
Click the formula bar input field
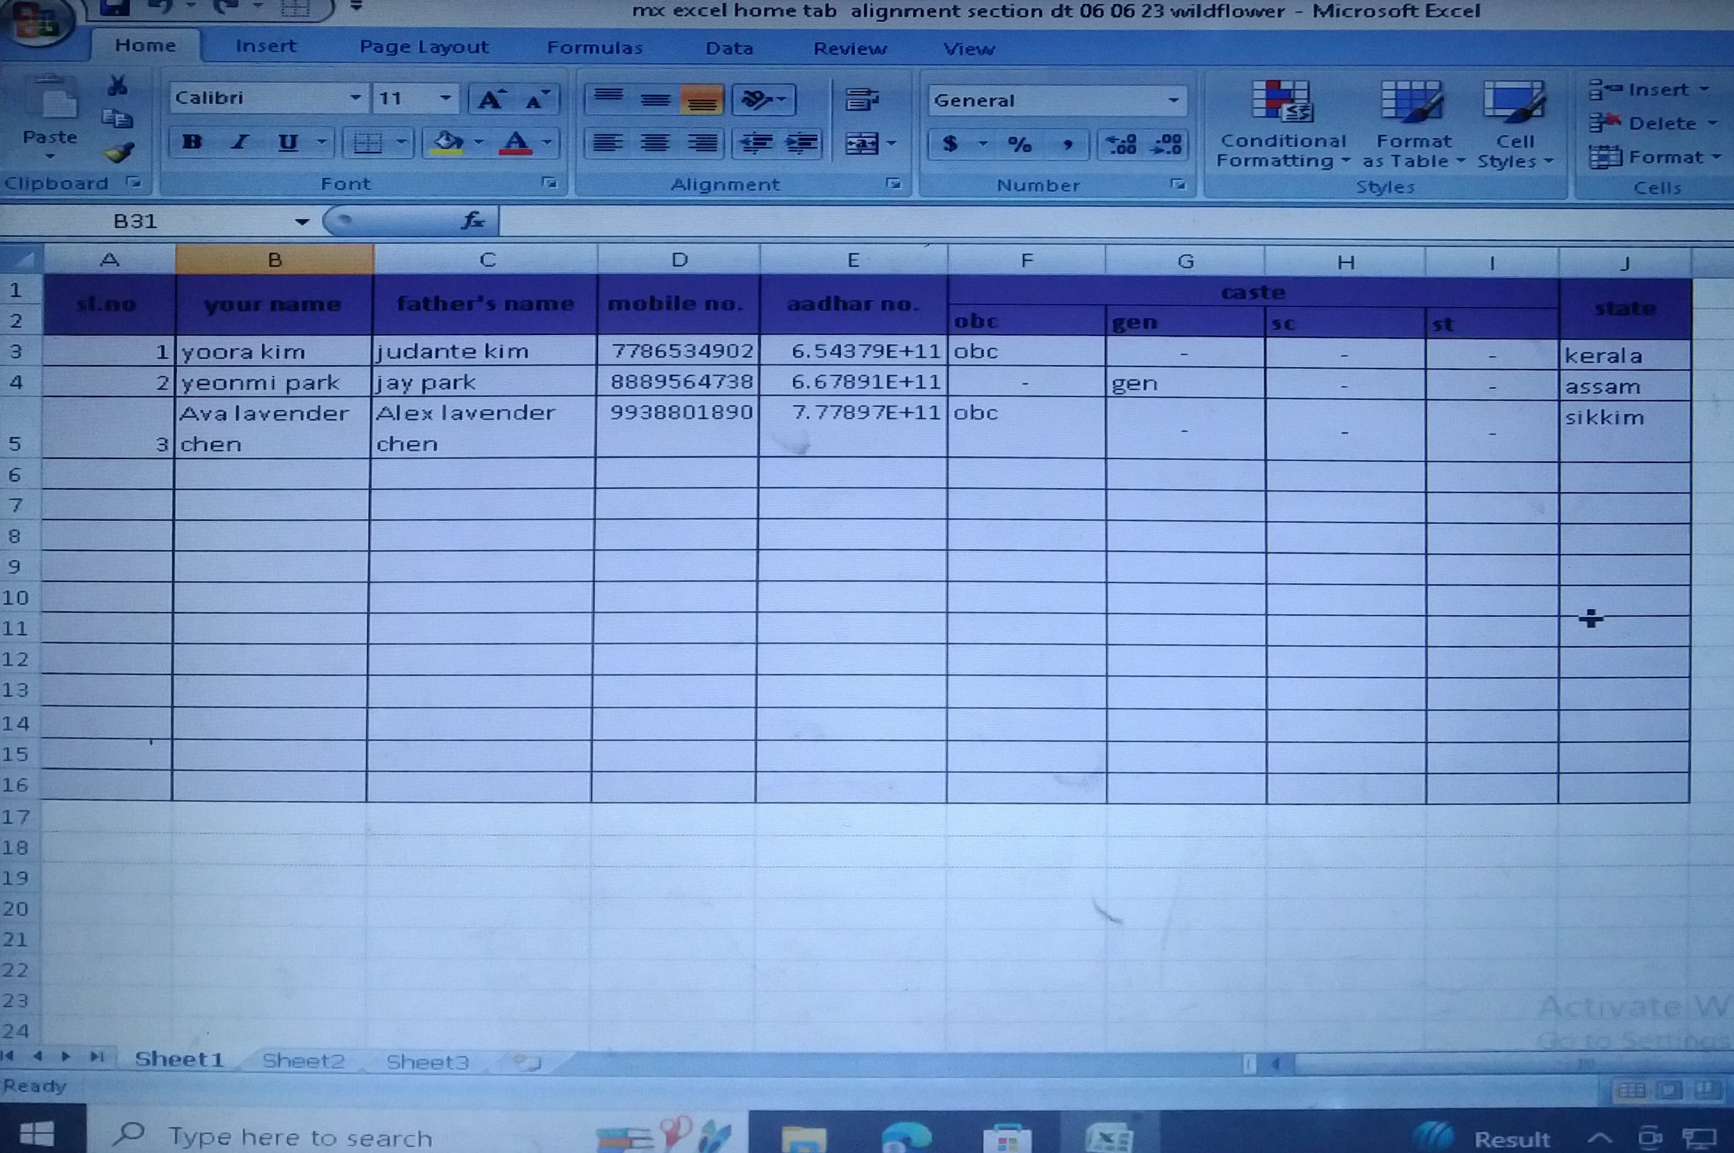coord(1103,220)
